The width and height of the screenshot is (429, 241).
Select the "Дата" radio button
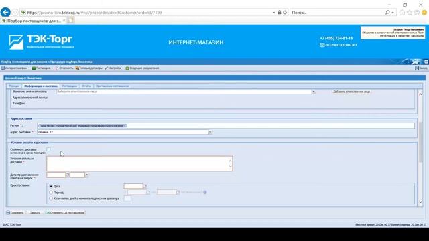click(51, 186)
